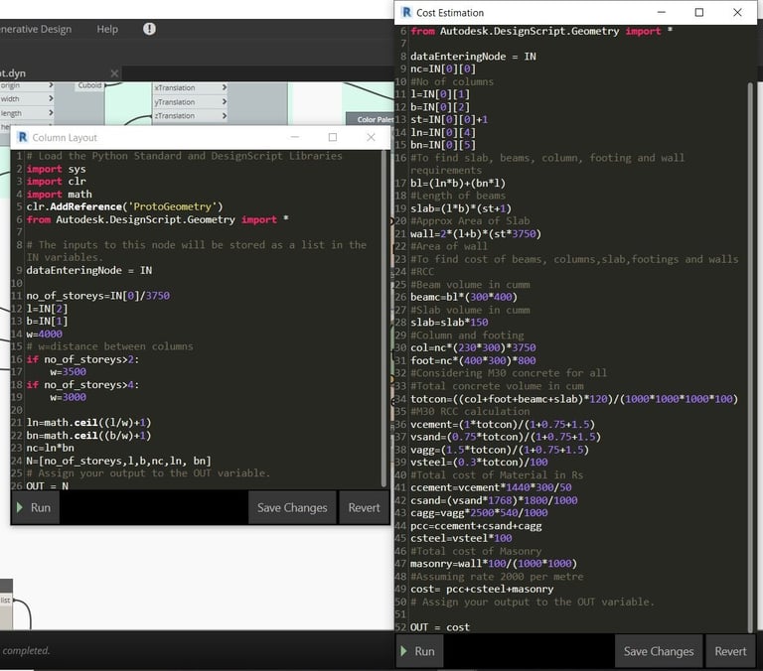
Task: Click the Run button in Column Layout window
Action: point(35,507)
